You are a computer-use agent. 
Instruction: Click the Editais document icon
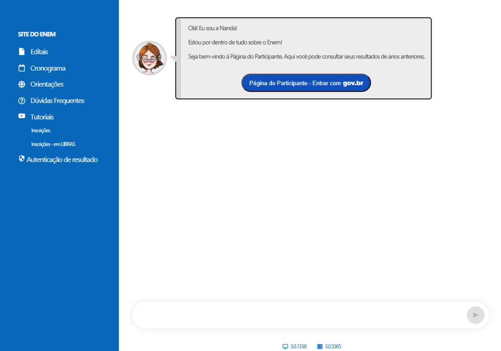(x=22, y=51)
